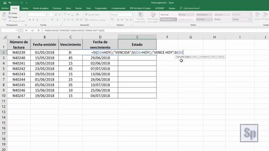Click in the formula bar text
The height and width of the screenshot is (151, 269).
coord(74,31)
